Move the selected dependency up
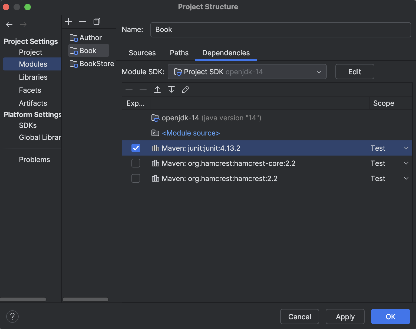This screenshot has width=416, height=329. pyautogui.click(x=157, y=89)
